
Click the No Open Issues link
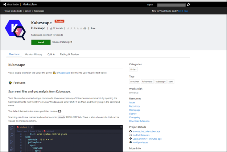tap(140, 143)
